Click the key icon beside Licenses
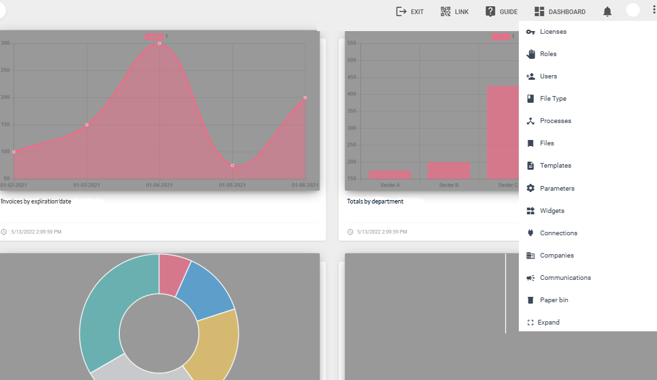657x380 pixels. pyautogui.click(x=530, y=32)
